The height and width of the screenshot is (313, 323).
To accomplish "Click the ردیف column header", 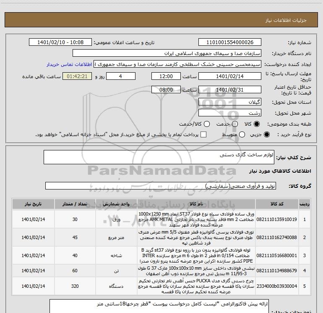I will (x=305, y=204).
